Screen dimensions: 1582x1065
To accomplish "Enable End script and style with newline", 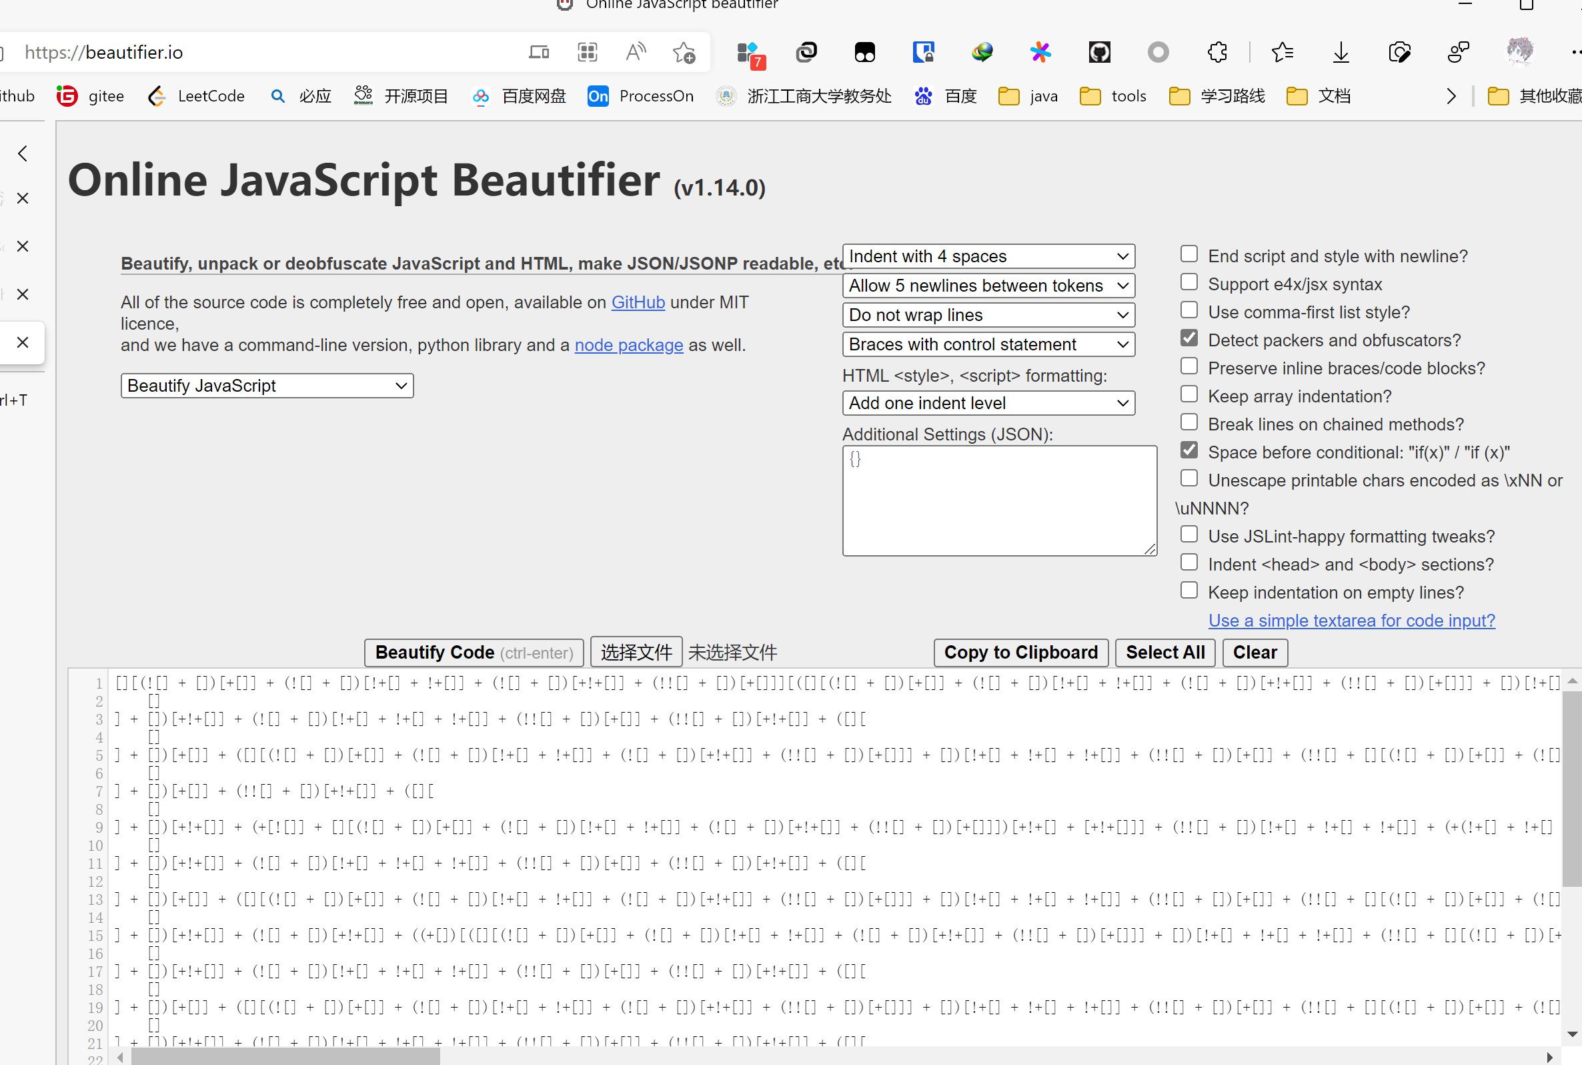I will 1189,254.
